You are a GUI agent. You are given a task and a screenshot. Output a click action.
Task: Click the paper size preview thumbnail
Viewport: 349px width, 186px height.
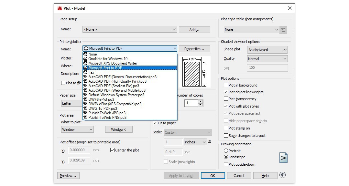194,72
